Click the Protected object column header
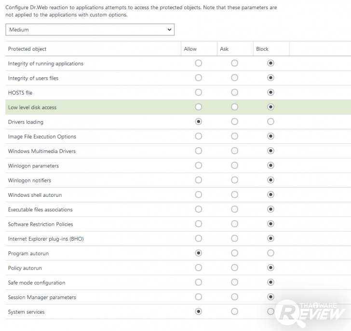The width and height of the screenshot is (351, 331). (x=27, y=49)
